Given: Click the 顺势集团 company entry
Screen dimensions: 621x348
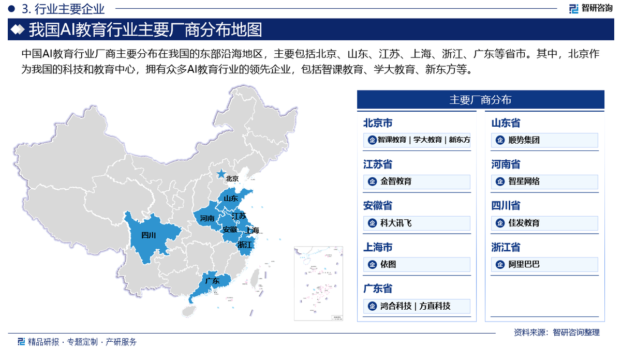Looking at the screenshot, I should pos(544,140).
